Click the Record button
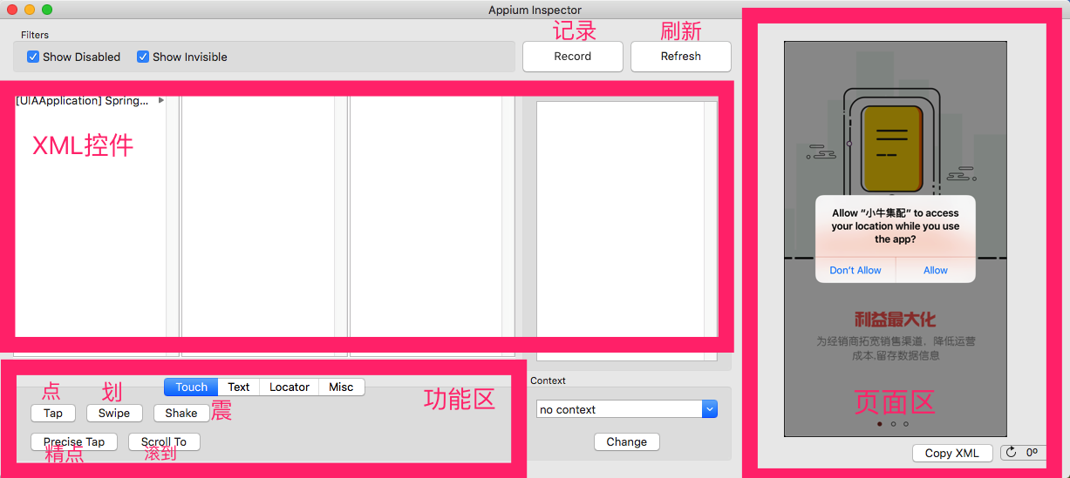 tap(572, 57)
